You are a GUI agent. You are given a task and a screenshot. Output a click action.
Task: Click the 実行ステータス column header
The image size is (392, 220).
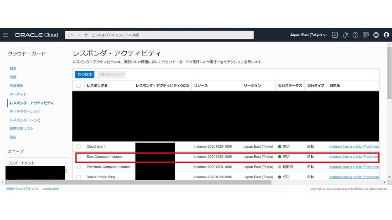pos(290,86)
